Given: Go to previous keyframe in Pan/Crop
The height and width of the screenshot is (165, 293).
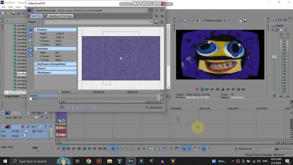Looking at the screenshot, I should pyautogui.click(x=72, y=108).
